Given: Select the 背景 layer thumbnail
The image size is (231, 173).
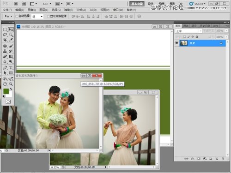Looking at the screenshot, I should point(183,43).
